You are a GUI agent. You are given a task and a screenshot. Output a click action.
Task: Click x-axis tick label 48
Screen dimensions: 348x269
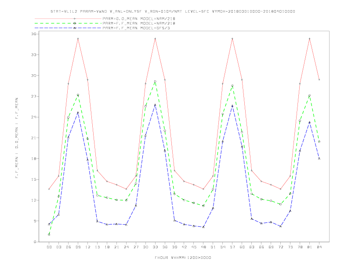(203, 247)
